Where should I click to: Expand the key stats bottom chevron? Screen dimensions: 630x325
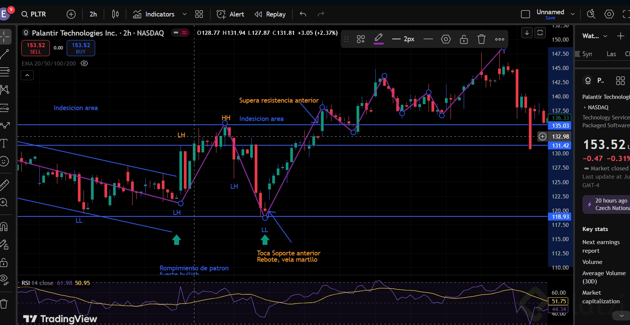pyautogui.click(x=622, y=316)
